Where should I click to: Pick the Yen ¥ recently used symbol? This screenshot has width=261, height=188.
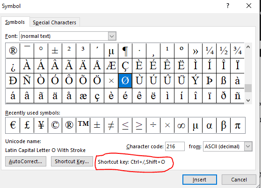[41, 125]
